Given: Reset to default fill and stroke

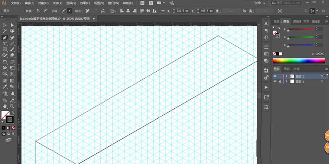Looking at the screenshot, I should (x=2, y=122).
